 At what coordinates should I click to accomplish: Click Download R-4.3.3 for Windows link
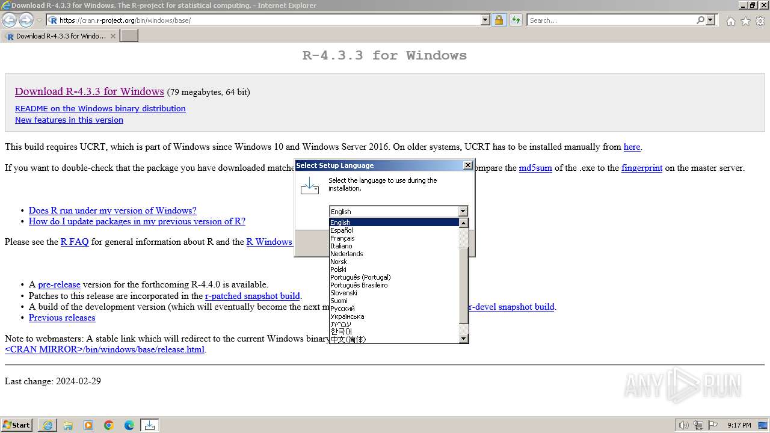point(90,91)
